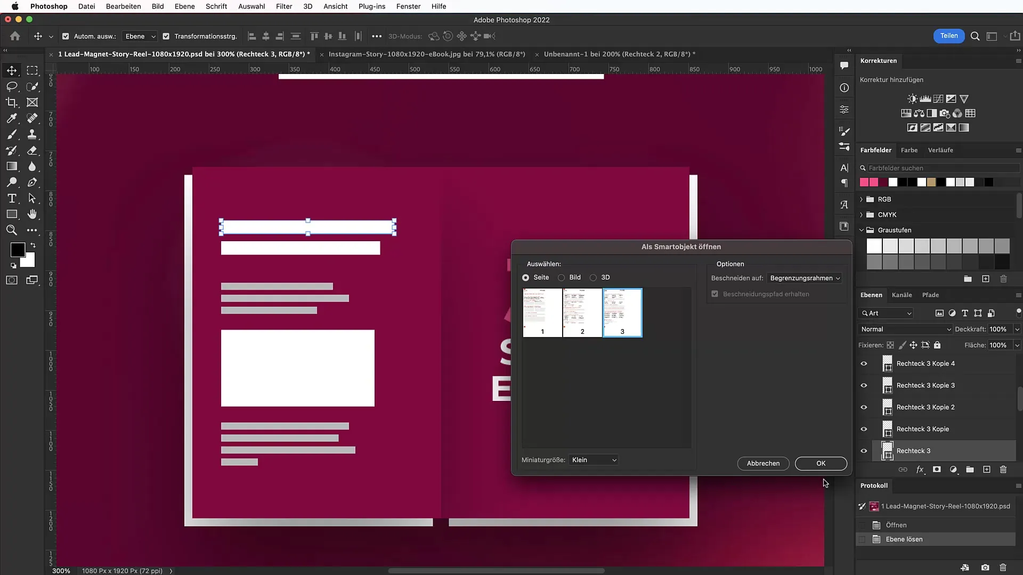Select the Rechteck 3 Kopie layer

pos(922,429)
